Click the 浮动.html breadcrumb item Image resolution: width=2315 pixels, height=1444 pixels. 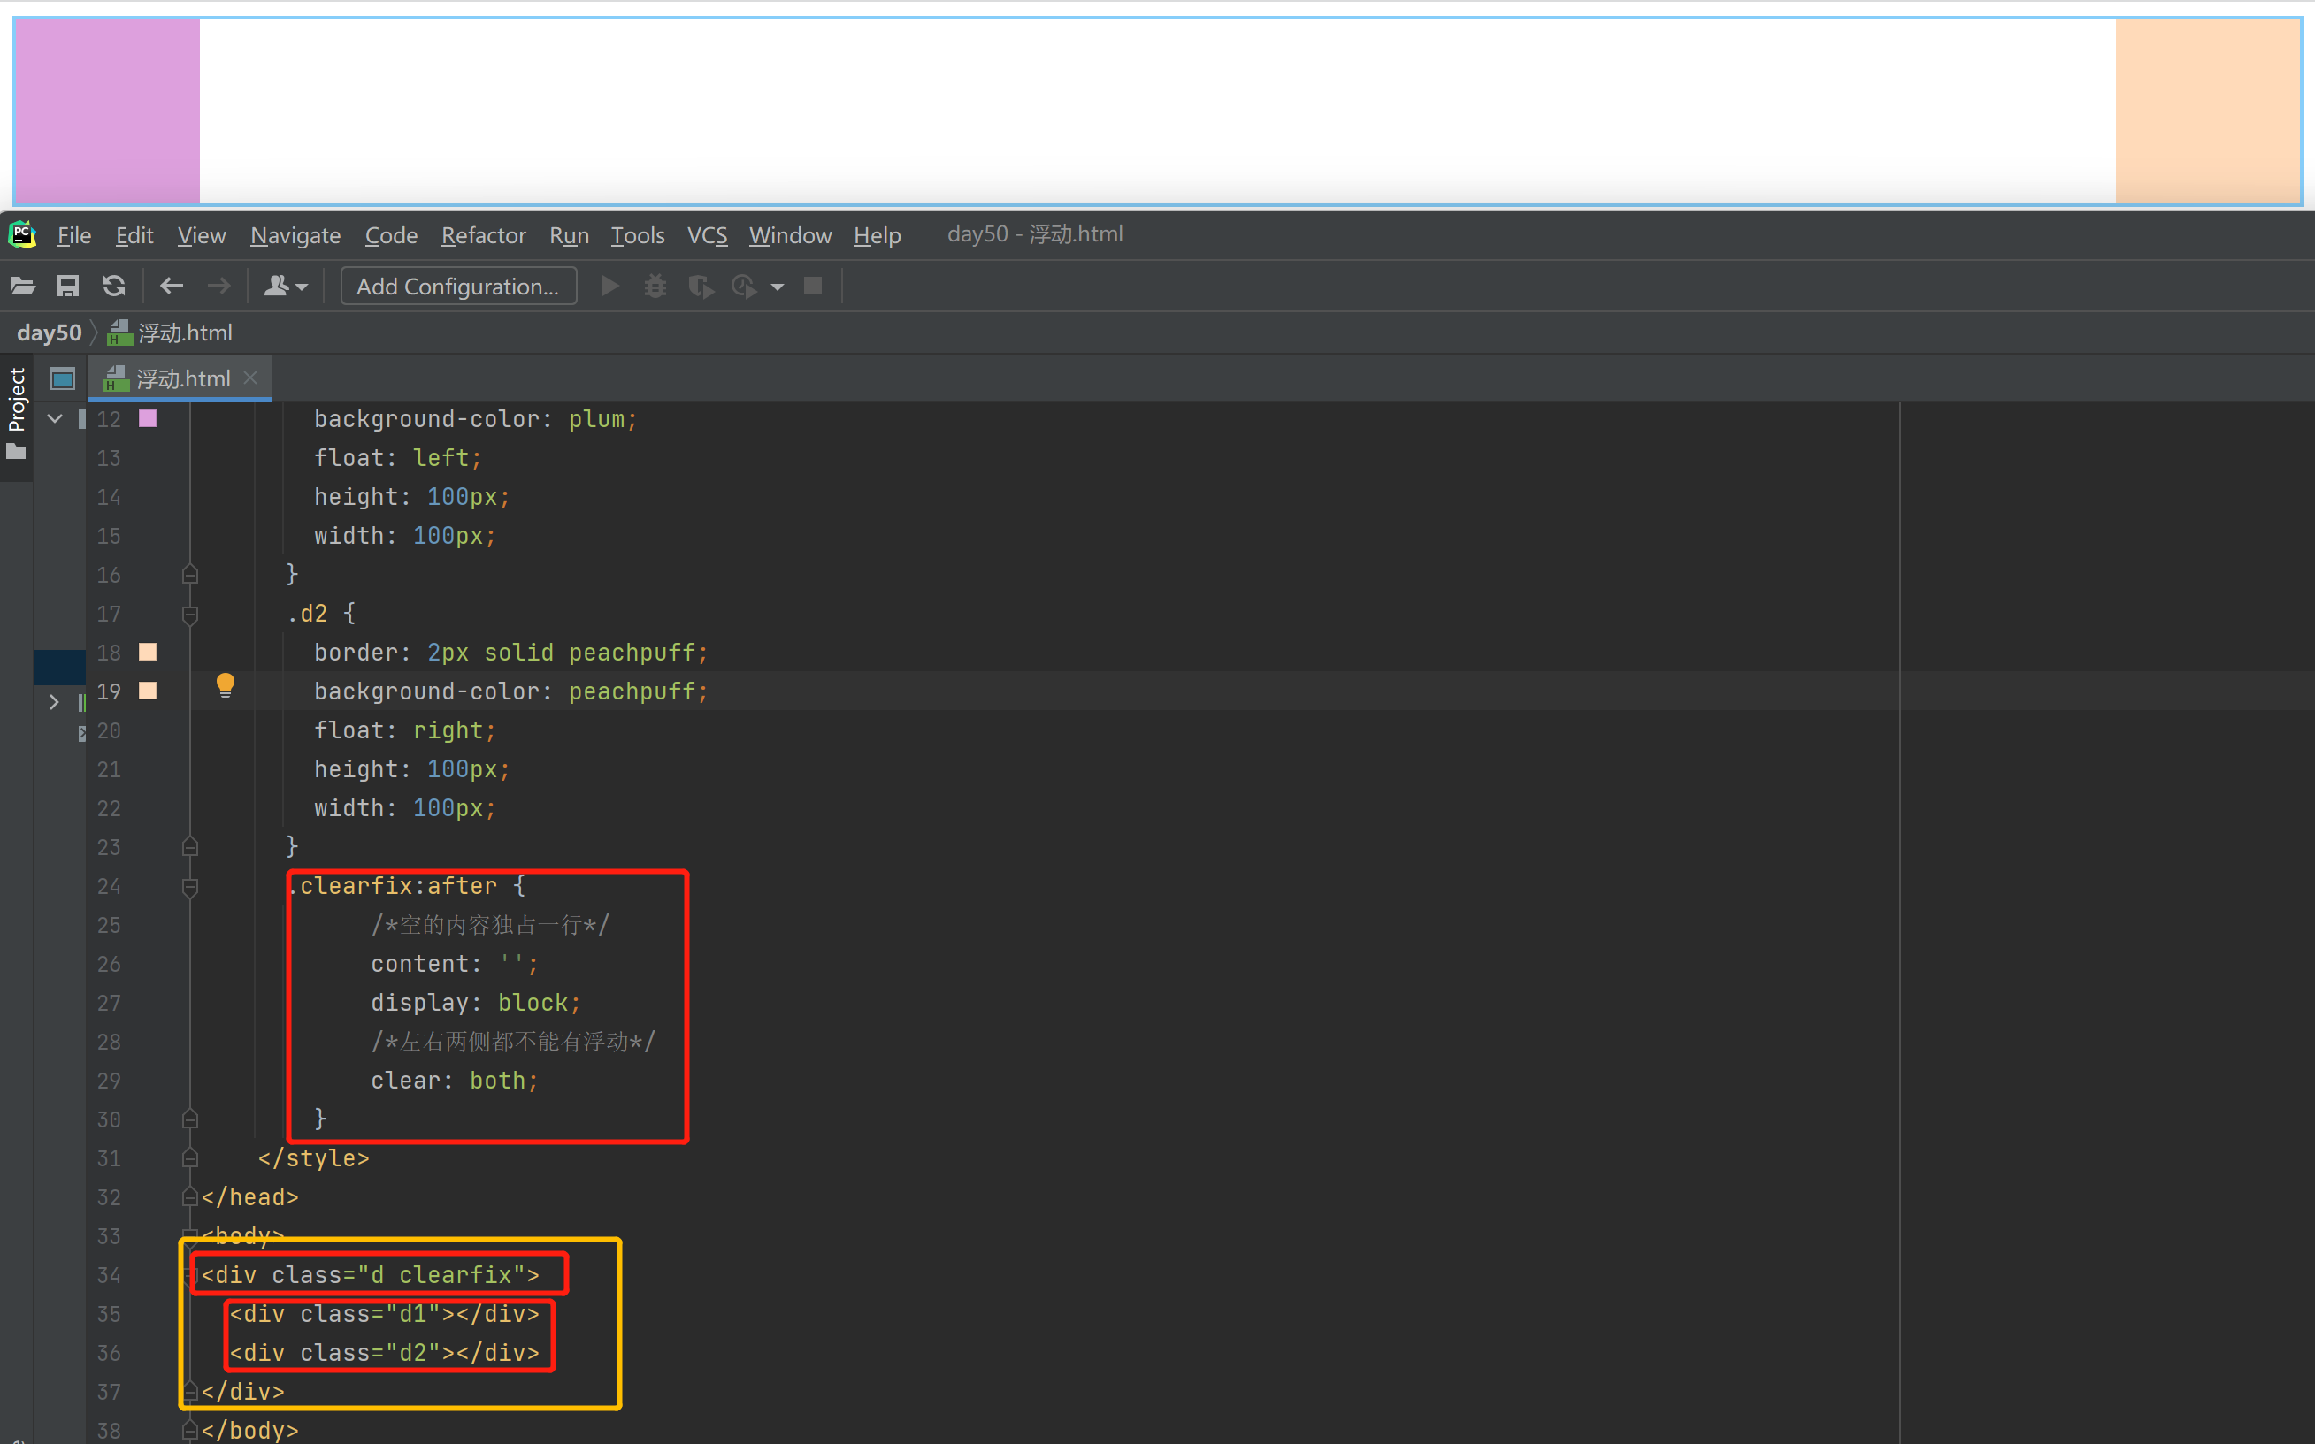(171, 332)
